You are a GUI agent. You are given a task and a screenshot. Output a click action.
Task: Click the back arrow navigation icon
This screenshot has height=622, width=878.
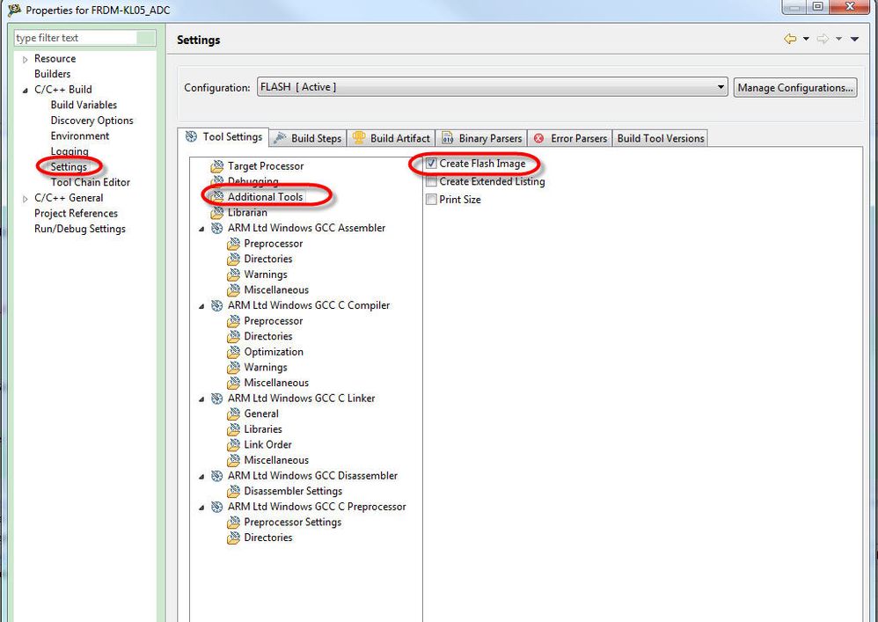pos(790,39)
